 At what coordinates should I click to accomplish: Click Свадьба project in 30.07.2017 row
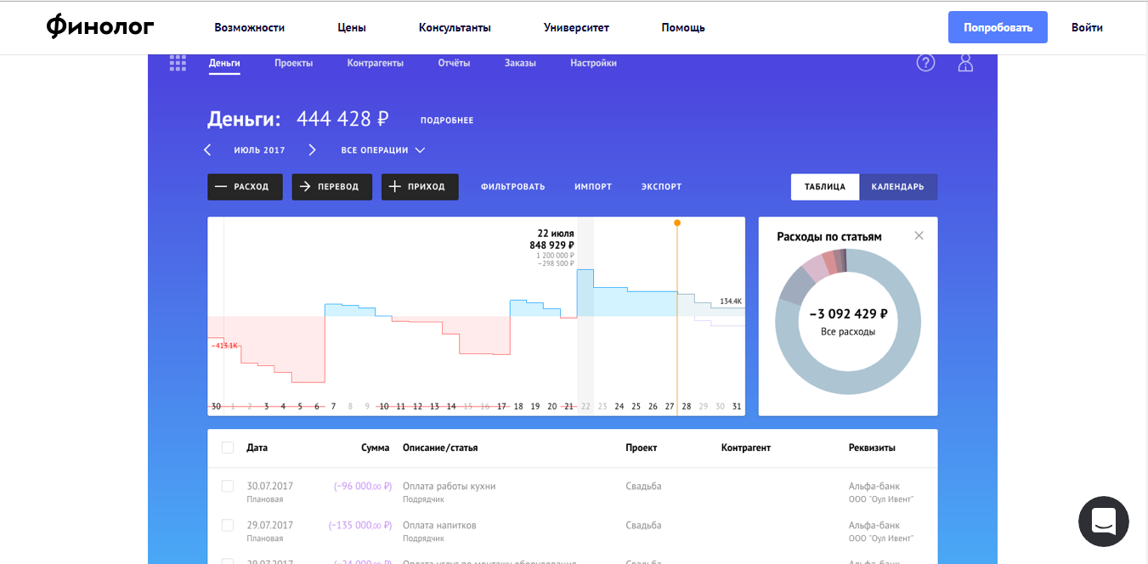(643, 486)
